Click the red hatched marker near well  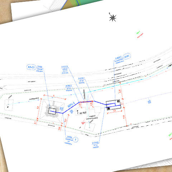pyautogui.click(x=83, y=123)
